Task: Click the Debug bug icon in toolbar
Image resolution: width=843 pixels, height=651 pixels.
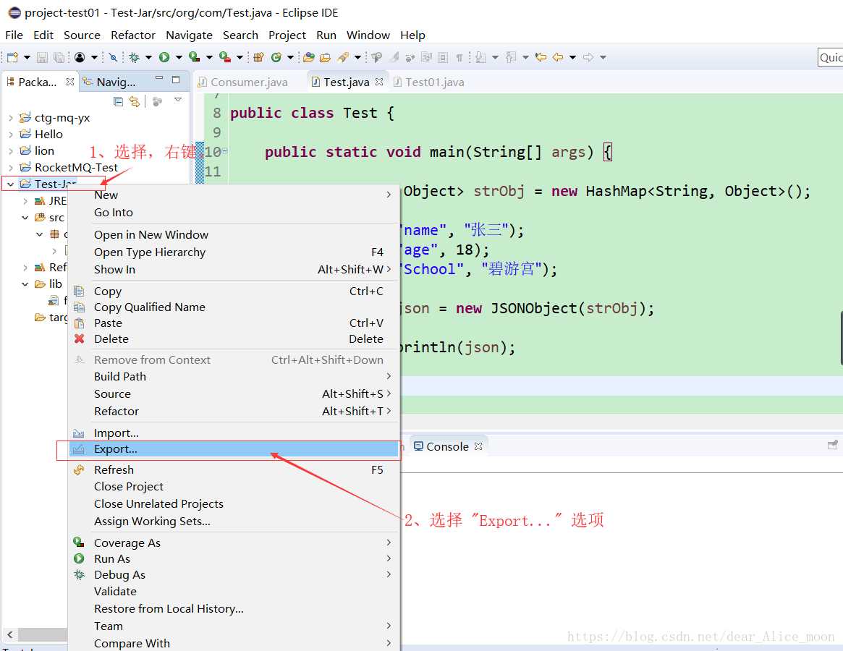Action: (x=135, y=57)
